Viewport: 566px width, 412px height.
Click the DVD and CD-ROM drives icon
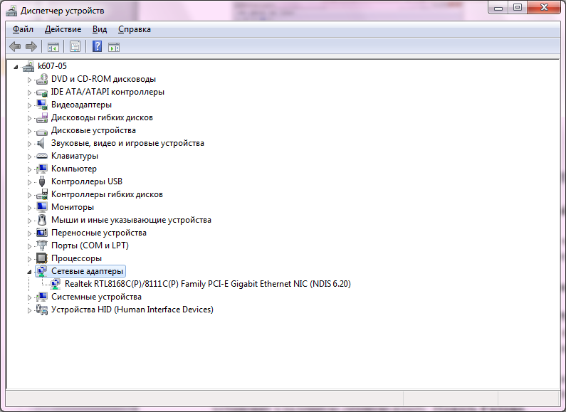tap(42, 79)
